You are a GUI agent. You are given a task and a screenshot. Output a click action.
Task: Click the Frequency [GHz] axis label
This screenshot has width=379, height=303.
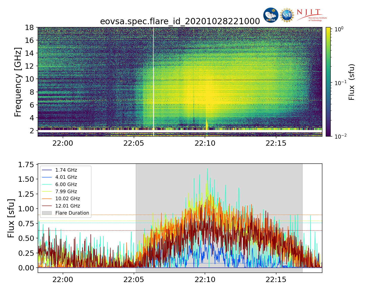coord(18,82)
